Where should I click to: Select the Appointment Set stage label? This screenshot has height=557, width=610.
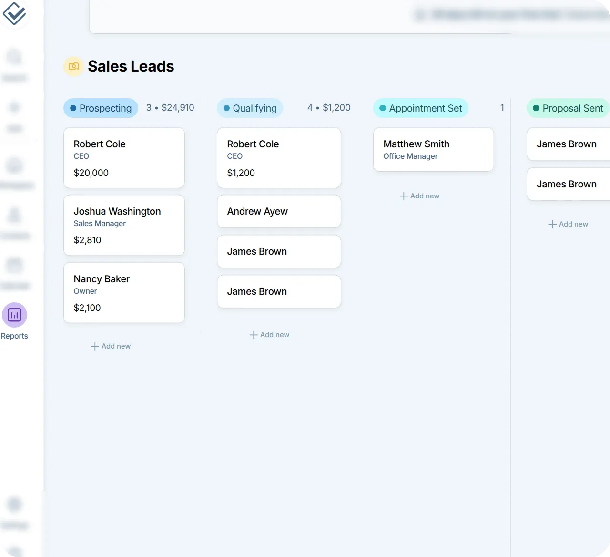[421, 108]
